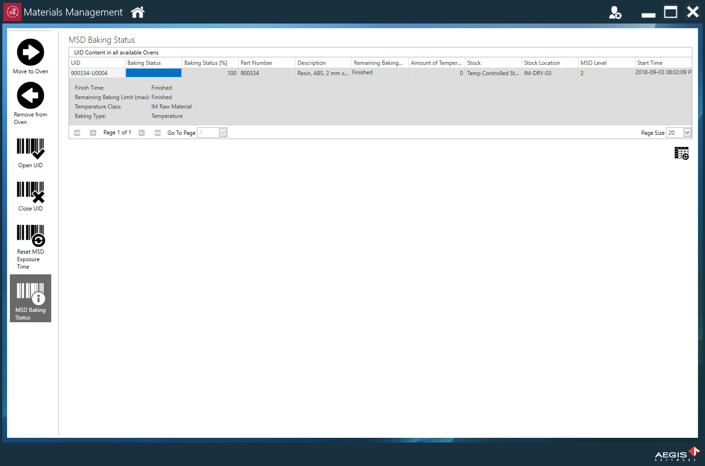Sort by the UID column header
705x466 pixels.
(97, 63)
